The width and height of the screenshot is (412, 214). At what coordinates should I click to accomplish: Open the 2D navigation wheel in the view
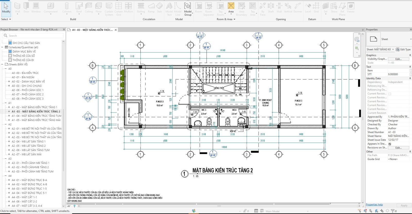(357, 40)
